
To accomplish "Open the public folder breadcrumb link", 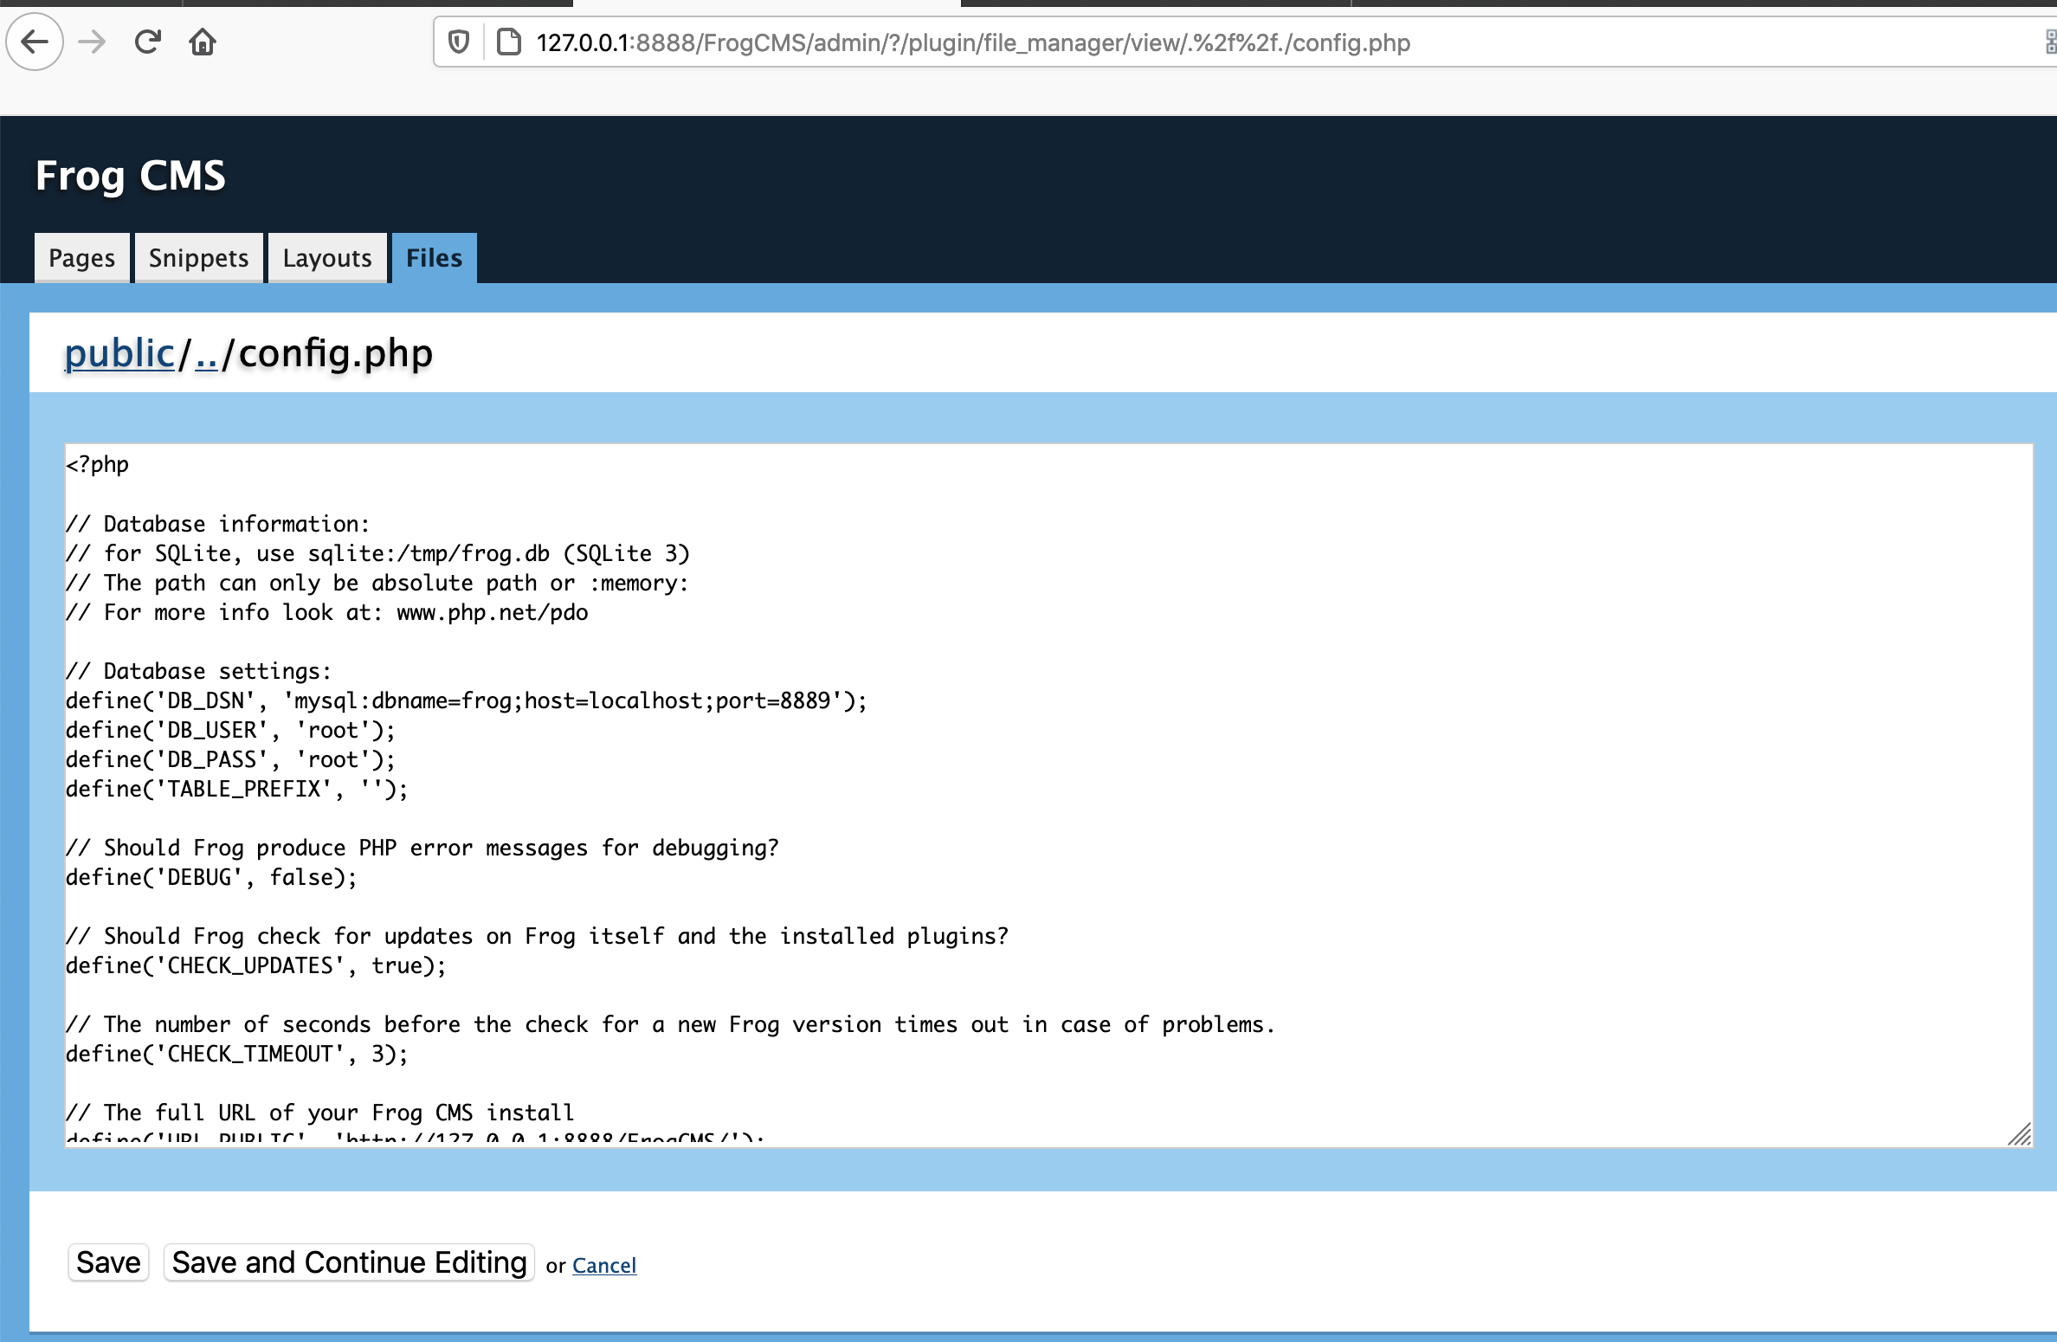I will (119, 353).
